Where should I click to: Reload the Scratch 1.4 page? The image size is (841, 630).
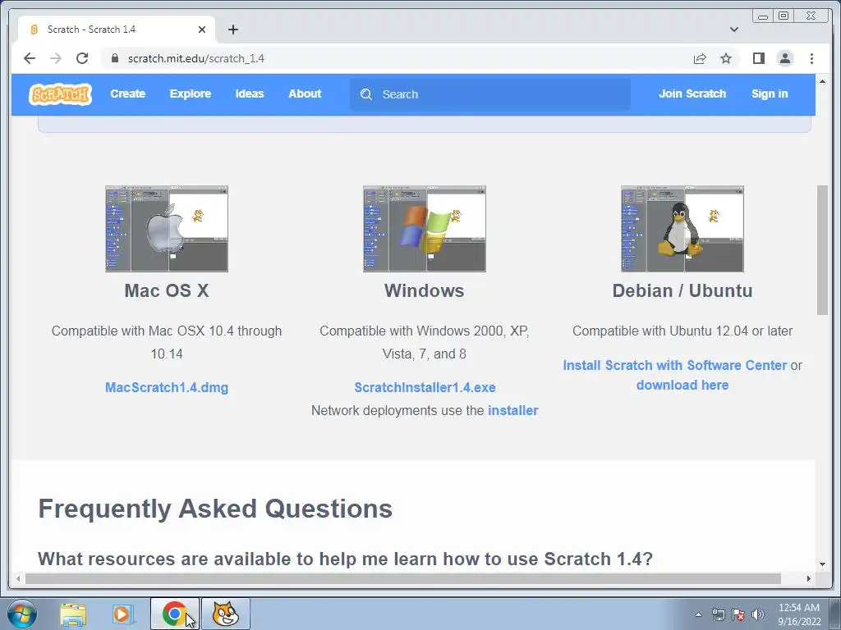(x=81, y=58)
